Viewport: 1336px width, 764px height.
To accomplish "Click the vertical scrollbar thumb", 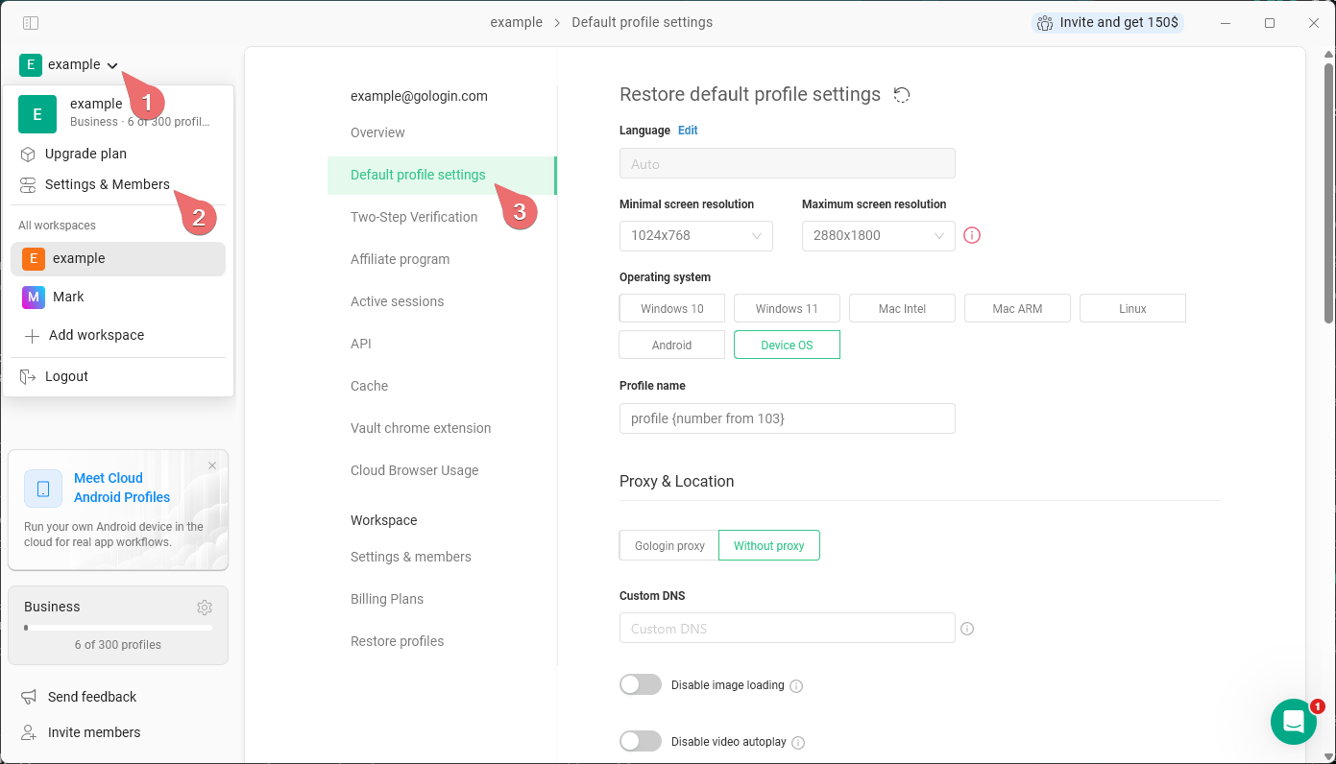I will pyautogui.click(x=1328, y=193).
